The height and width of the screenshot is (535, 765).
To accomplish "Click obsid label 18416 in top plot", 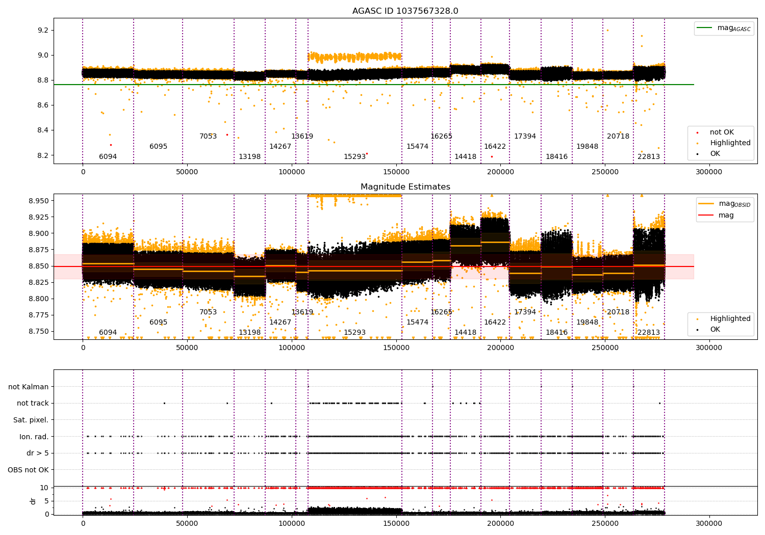I will tap(556, 157).
